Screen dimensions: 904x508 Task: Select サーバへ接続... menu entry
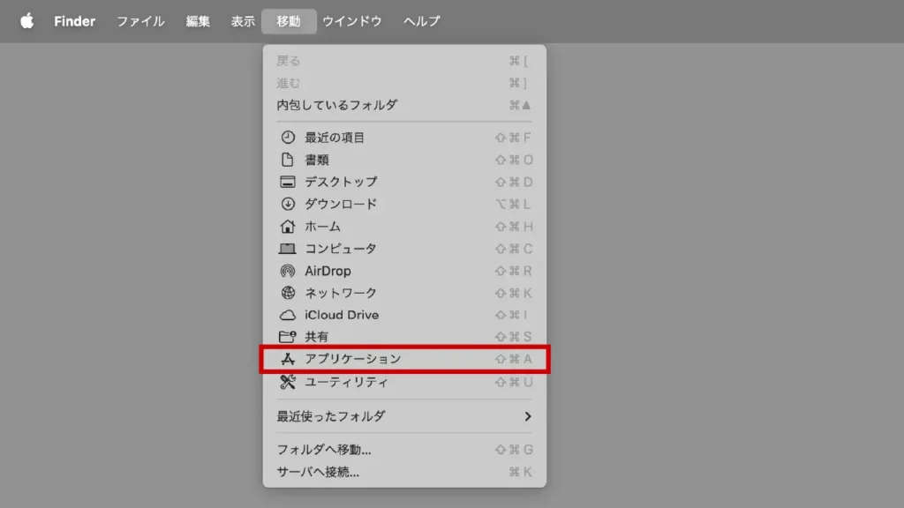[x=318, y=472]
